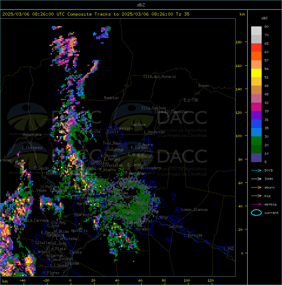This screenshot has height=285, width=282.
Task: Click the Lomas_Blancas place label
Action: (x=195, y=210)
